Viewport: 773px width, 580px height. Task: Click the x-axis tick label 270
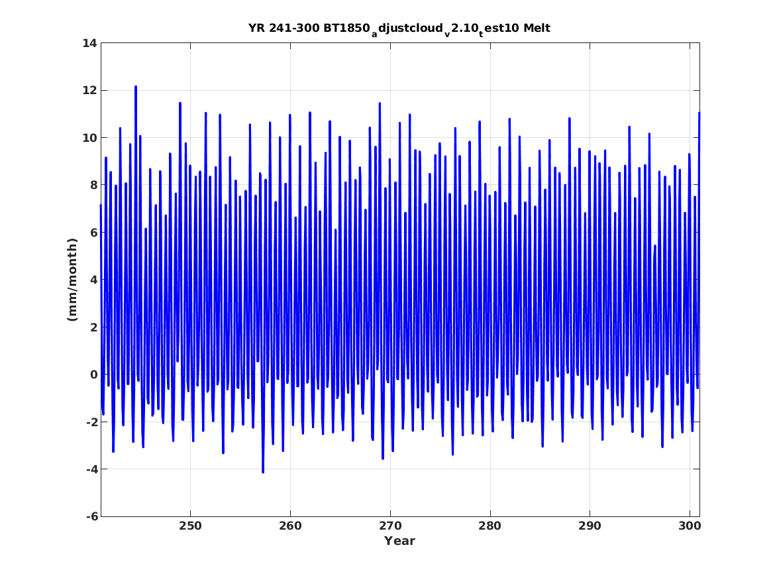(x=390, y=526)
